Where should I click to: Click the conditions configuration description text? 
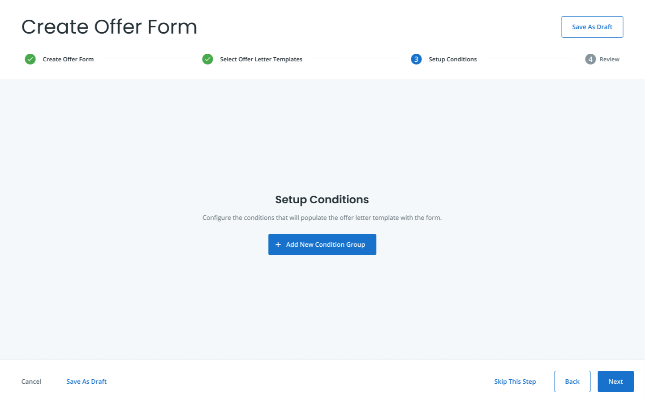click(x=322, y=217)
